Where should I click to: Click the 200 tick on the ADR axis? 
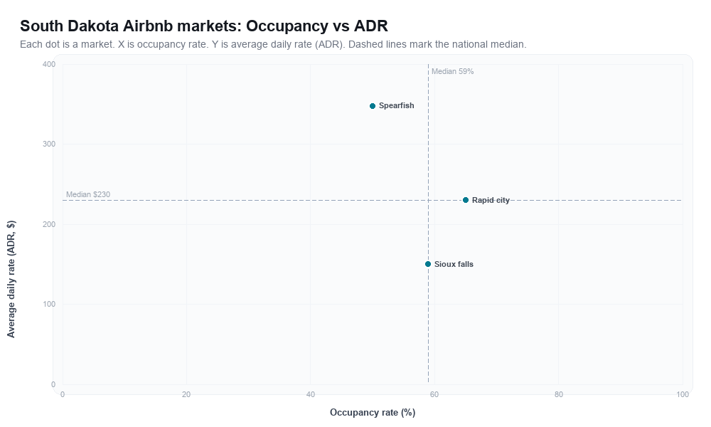coord(49,225)
